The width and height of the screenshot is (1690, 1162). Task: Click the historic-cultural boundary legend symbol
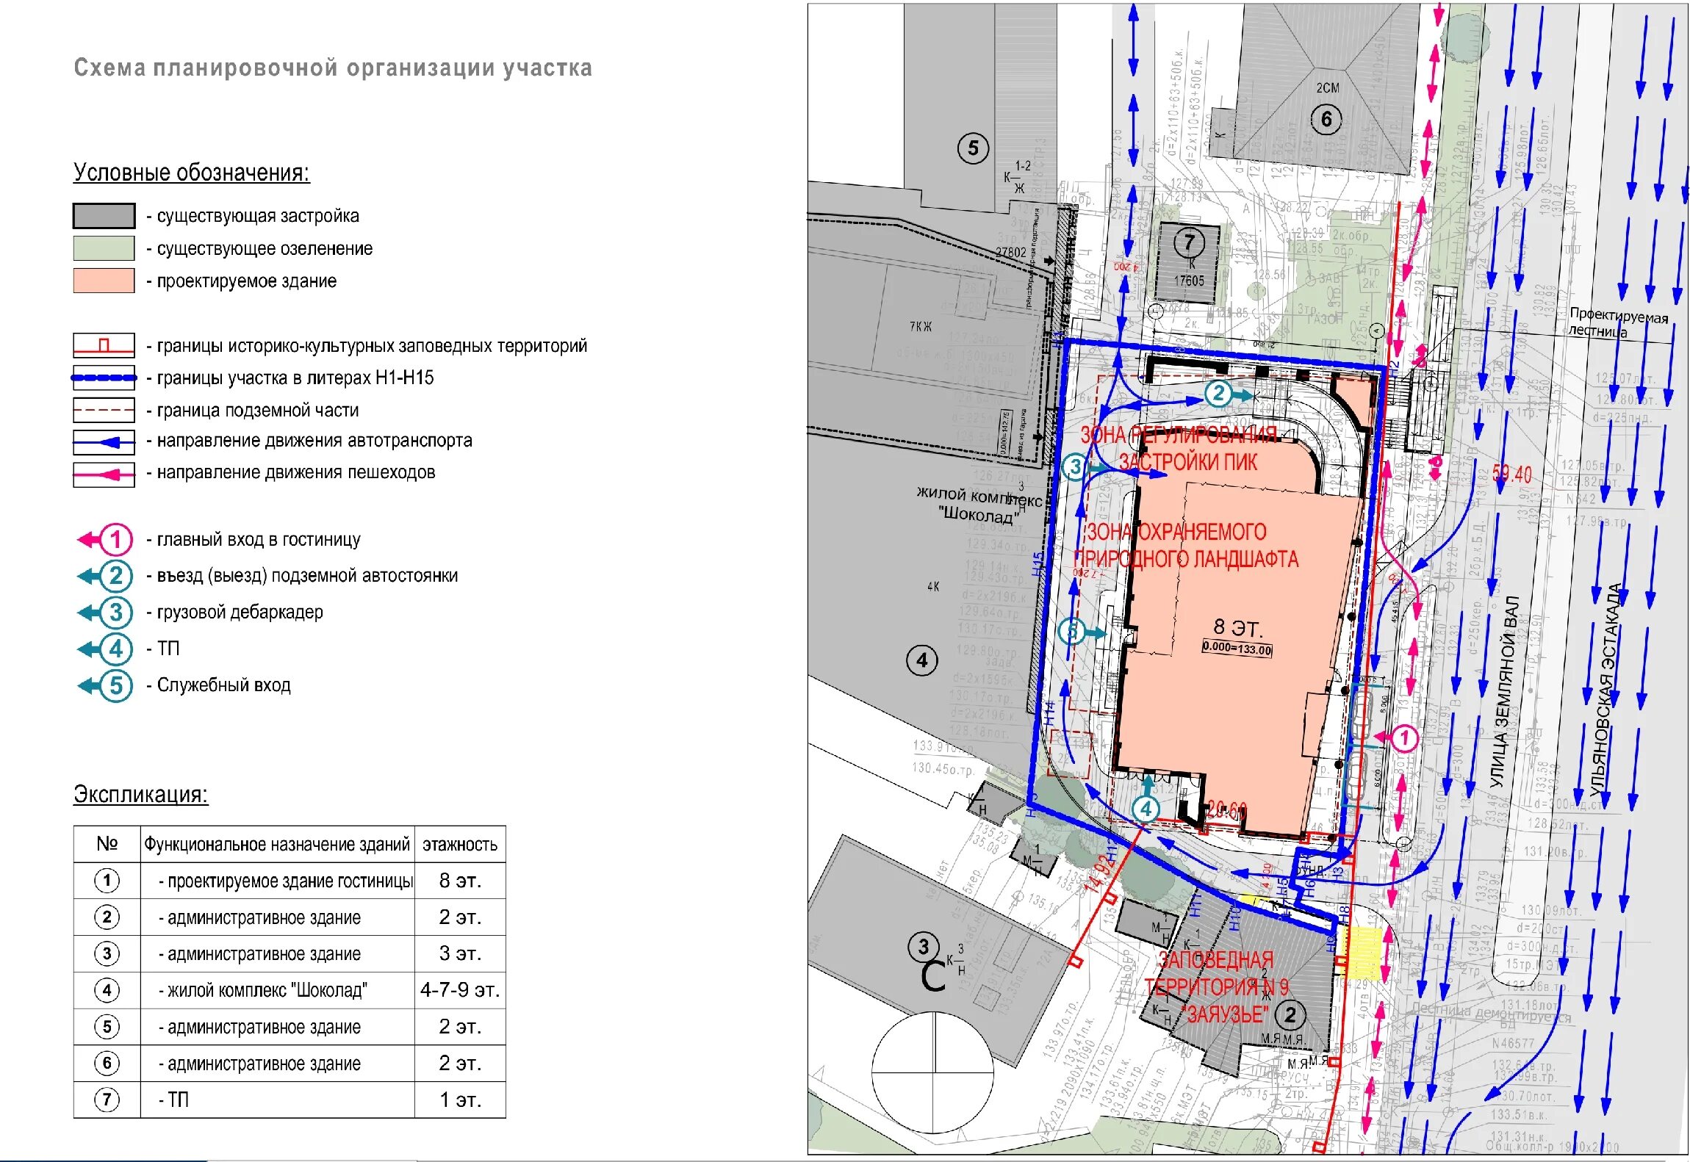[104, 345]
